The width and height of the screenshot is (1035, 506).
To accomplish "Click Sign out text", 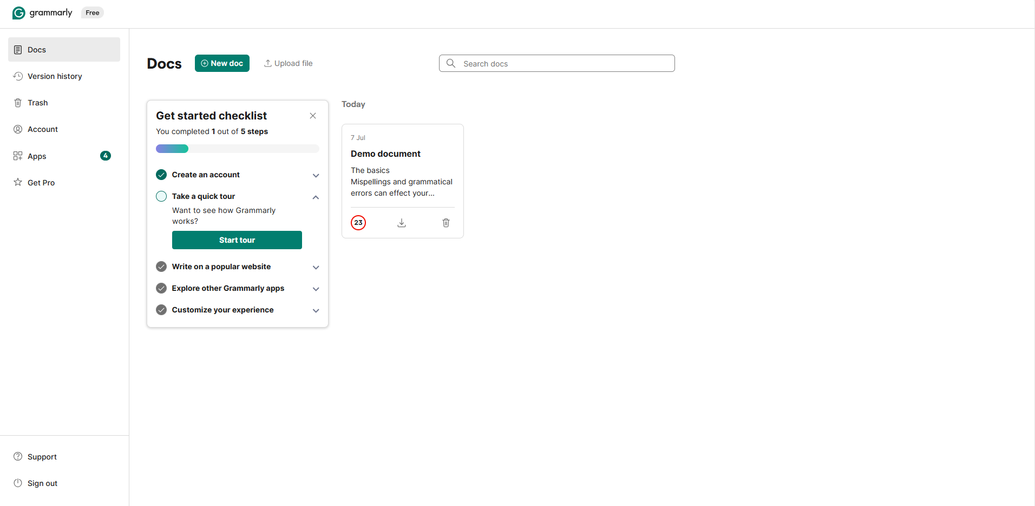I will point(42,483).
